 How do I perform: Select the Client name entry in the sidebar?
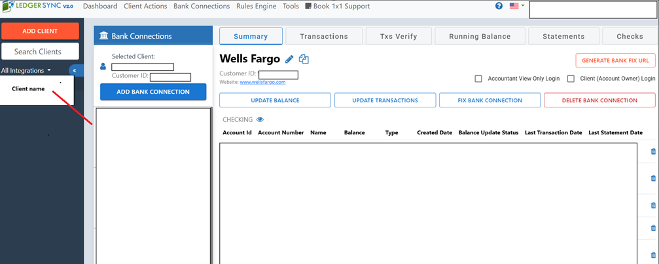28,88
